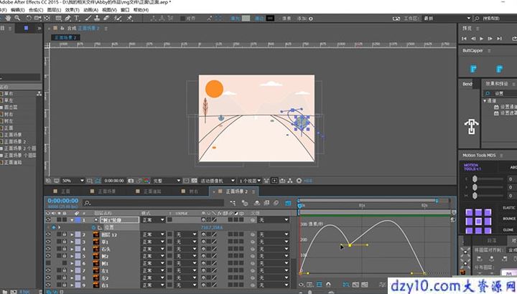Select the Zoom magnifier tool
The height and width of the screenshot is (294, 517).
pyautogui.click(x=17, y=18)
